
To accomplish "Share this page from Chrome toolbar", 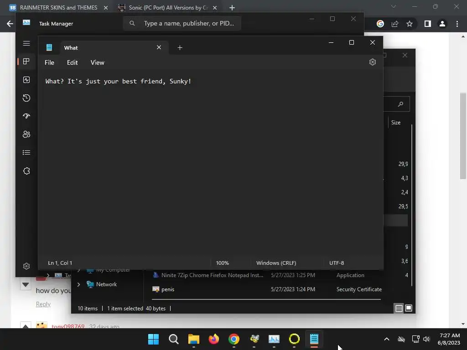I will click(395, 24).
